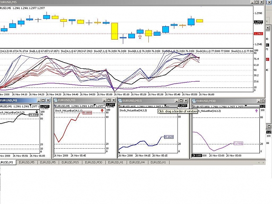272x204 pixels.
Task: Maximize the large candlestick EURUSD,M5 chart window
Action: (257, 2)
